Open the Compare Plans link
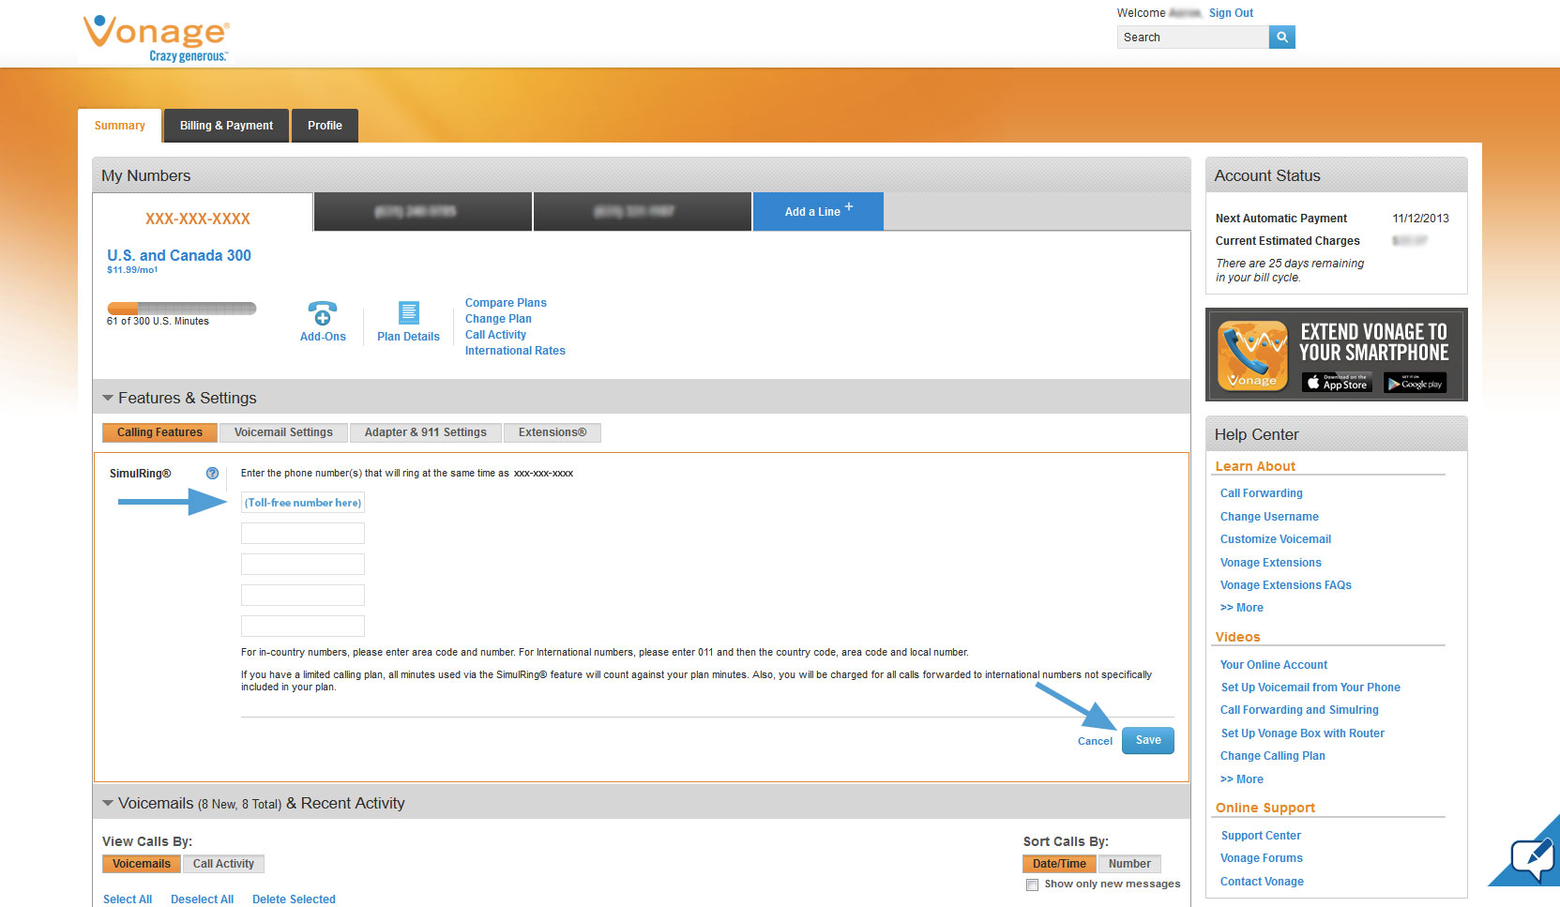The height and width of the screenshot is (907, 1560). click(x=506, y=303)
